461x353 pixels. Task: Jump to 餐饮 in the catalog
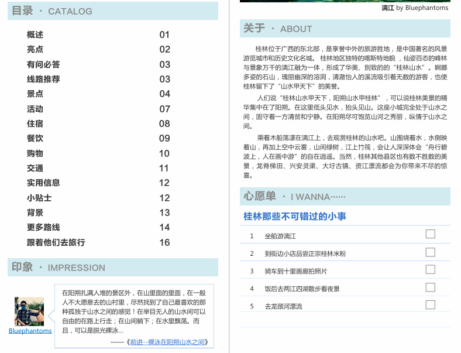tap(35, 138)
